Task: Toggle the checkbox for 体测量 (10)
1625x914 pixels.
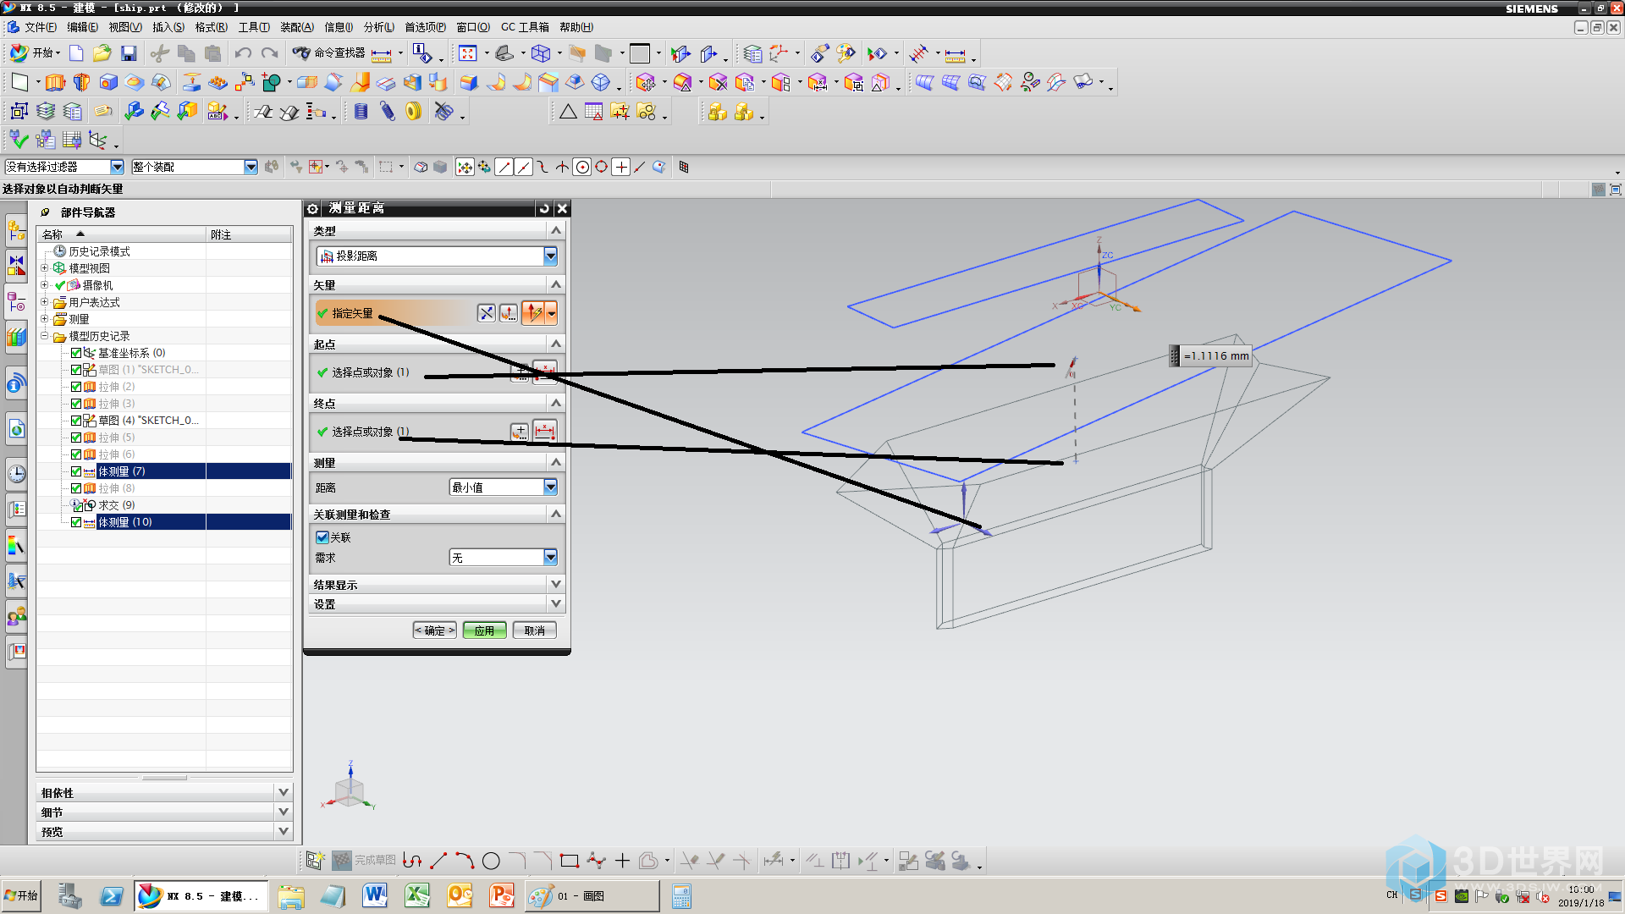Action: (x=76, y=522)
